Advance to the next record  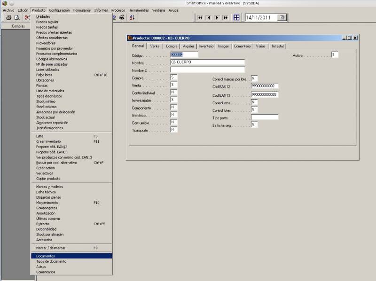tap(217, 17)
